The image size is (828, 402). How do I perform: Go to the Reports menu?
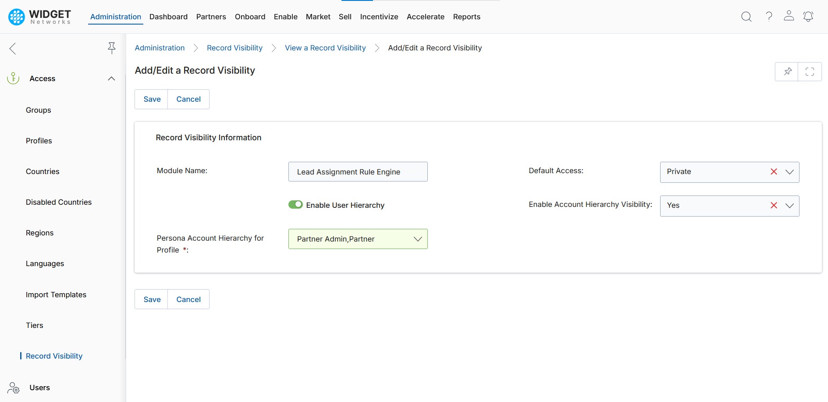(x=466, y=17)
